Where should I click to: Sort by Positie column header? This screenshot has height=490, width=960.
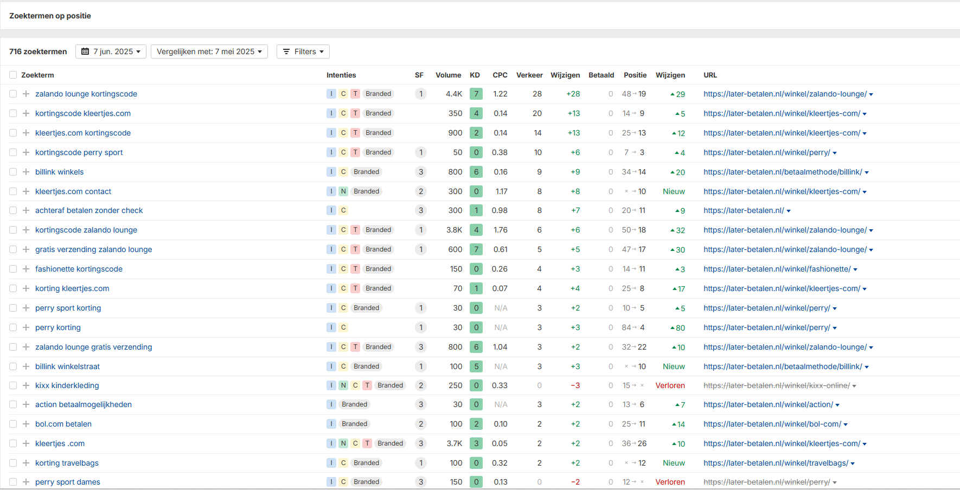(x=635, y=75)
